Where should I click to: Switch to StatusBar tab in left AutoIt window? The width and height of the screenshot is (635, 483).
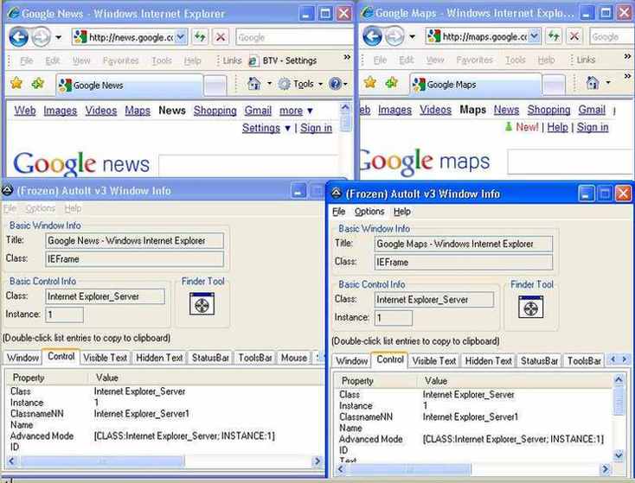pos(210,358)
